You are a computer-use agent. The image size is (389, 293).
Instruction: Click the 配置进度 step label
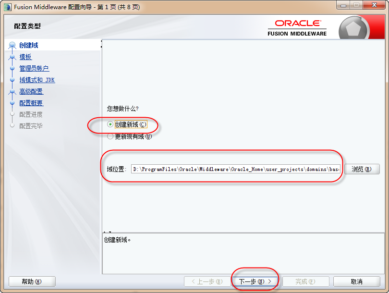tap(31, 114)
